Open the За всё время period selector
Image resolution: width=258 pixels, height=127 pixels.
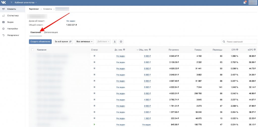tap(63, 41)
